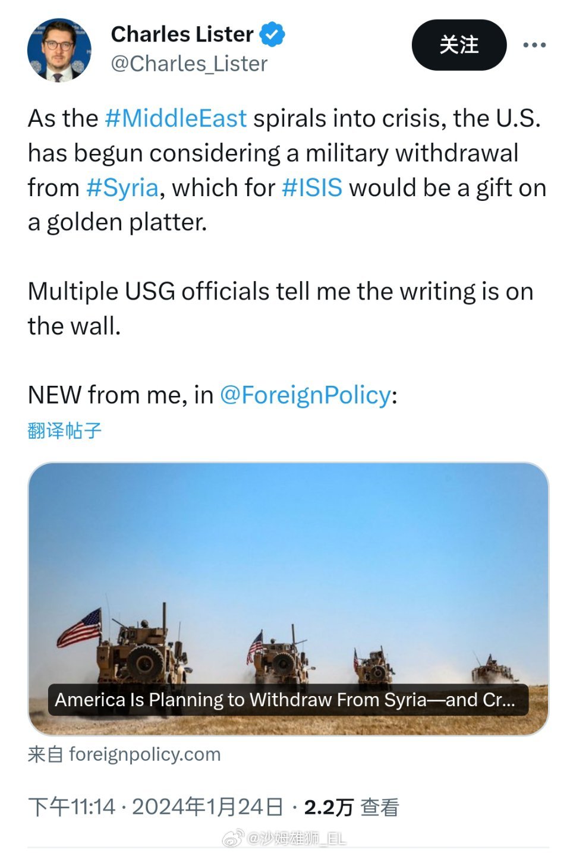570x853 pixels.
Task: Open the 来自 foreignpolicy.com source link
Action: pyautogui.click(x=124, y=754)
